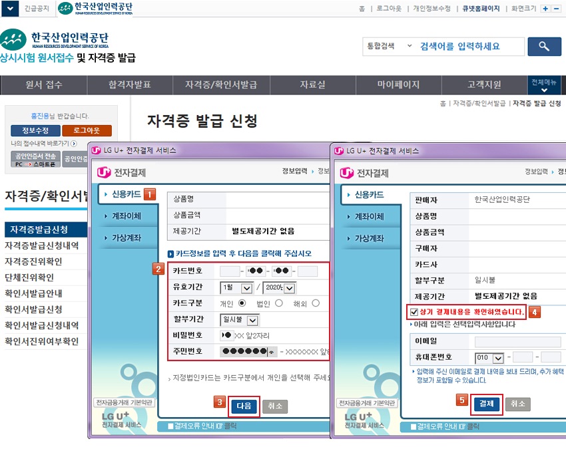Open 전체메뉴 full menu button
Image resolution: width=566 pixels, height=453 pixels.
[x=544, y=84]
